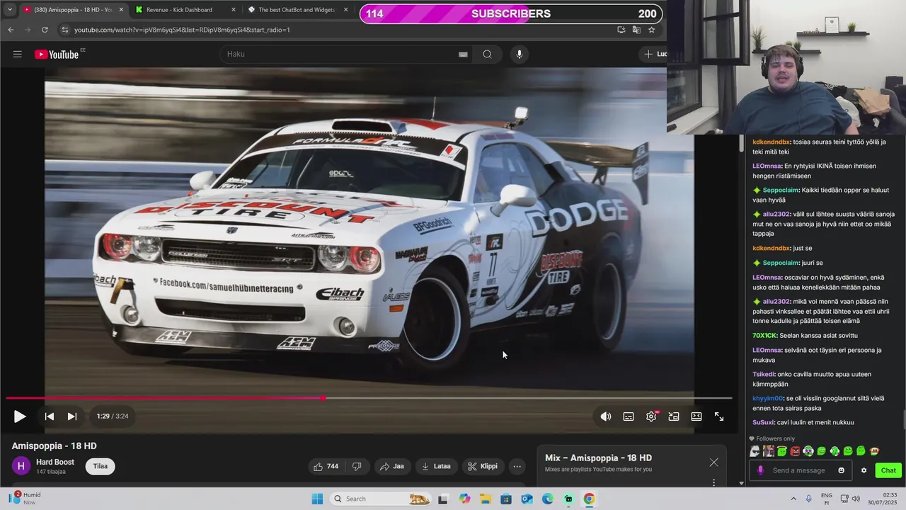Click the Windows taskbar Search box

(382, 499)
